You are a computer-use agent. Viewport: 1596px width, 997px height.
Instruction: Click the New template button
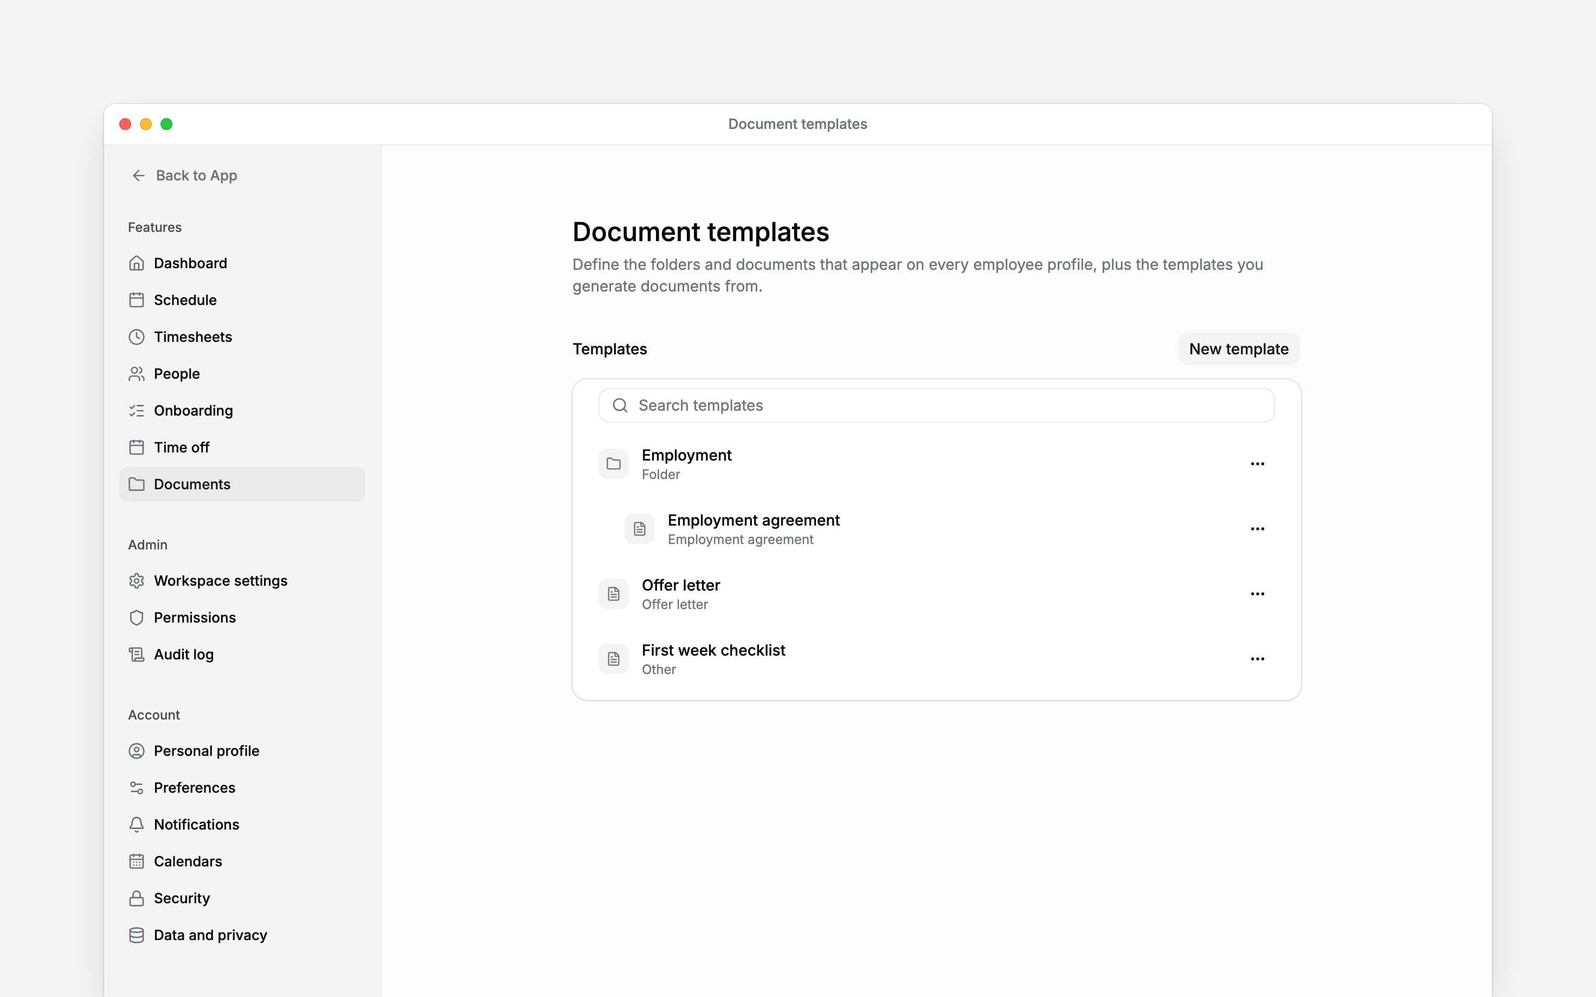pyautogui.click(x=1239, y=349)
